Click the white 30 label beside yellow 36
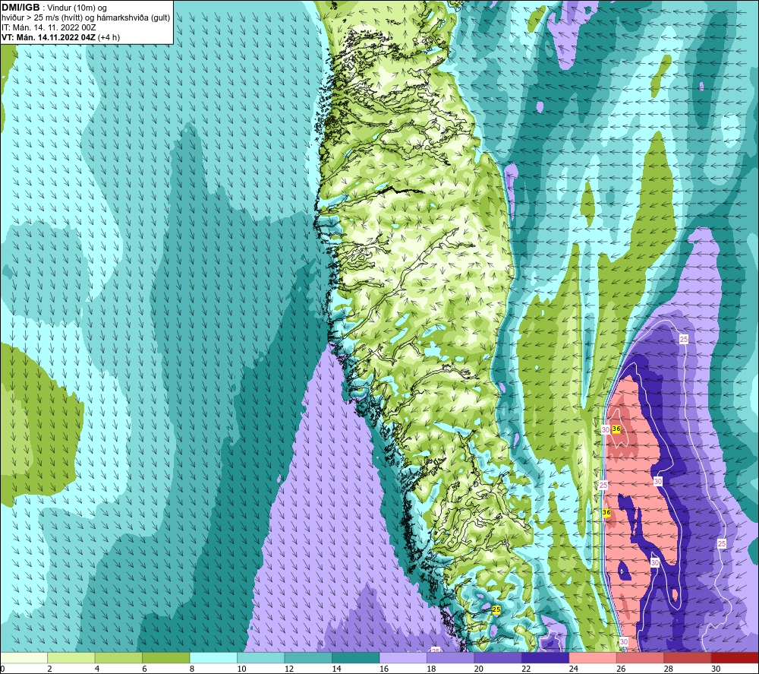The height and width of the screenshot is (674, 759). point(606,430)
